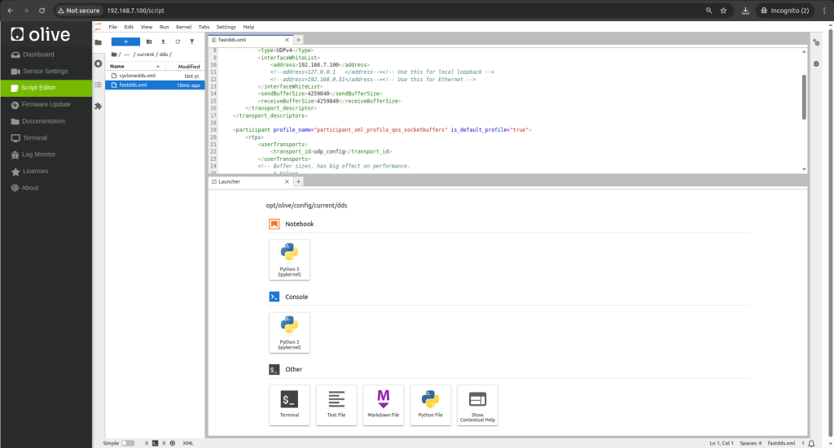Expand the collapsed path ellipsis in breadcrumb

[x=127, y=54]
